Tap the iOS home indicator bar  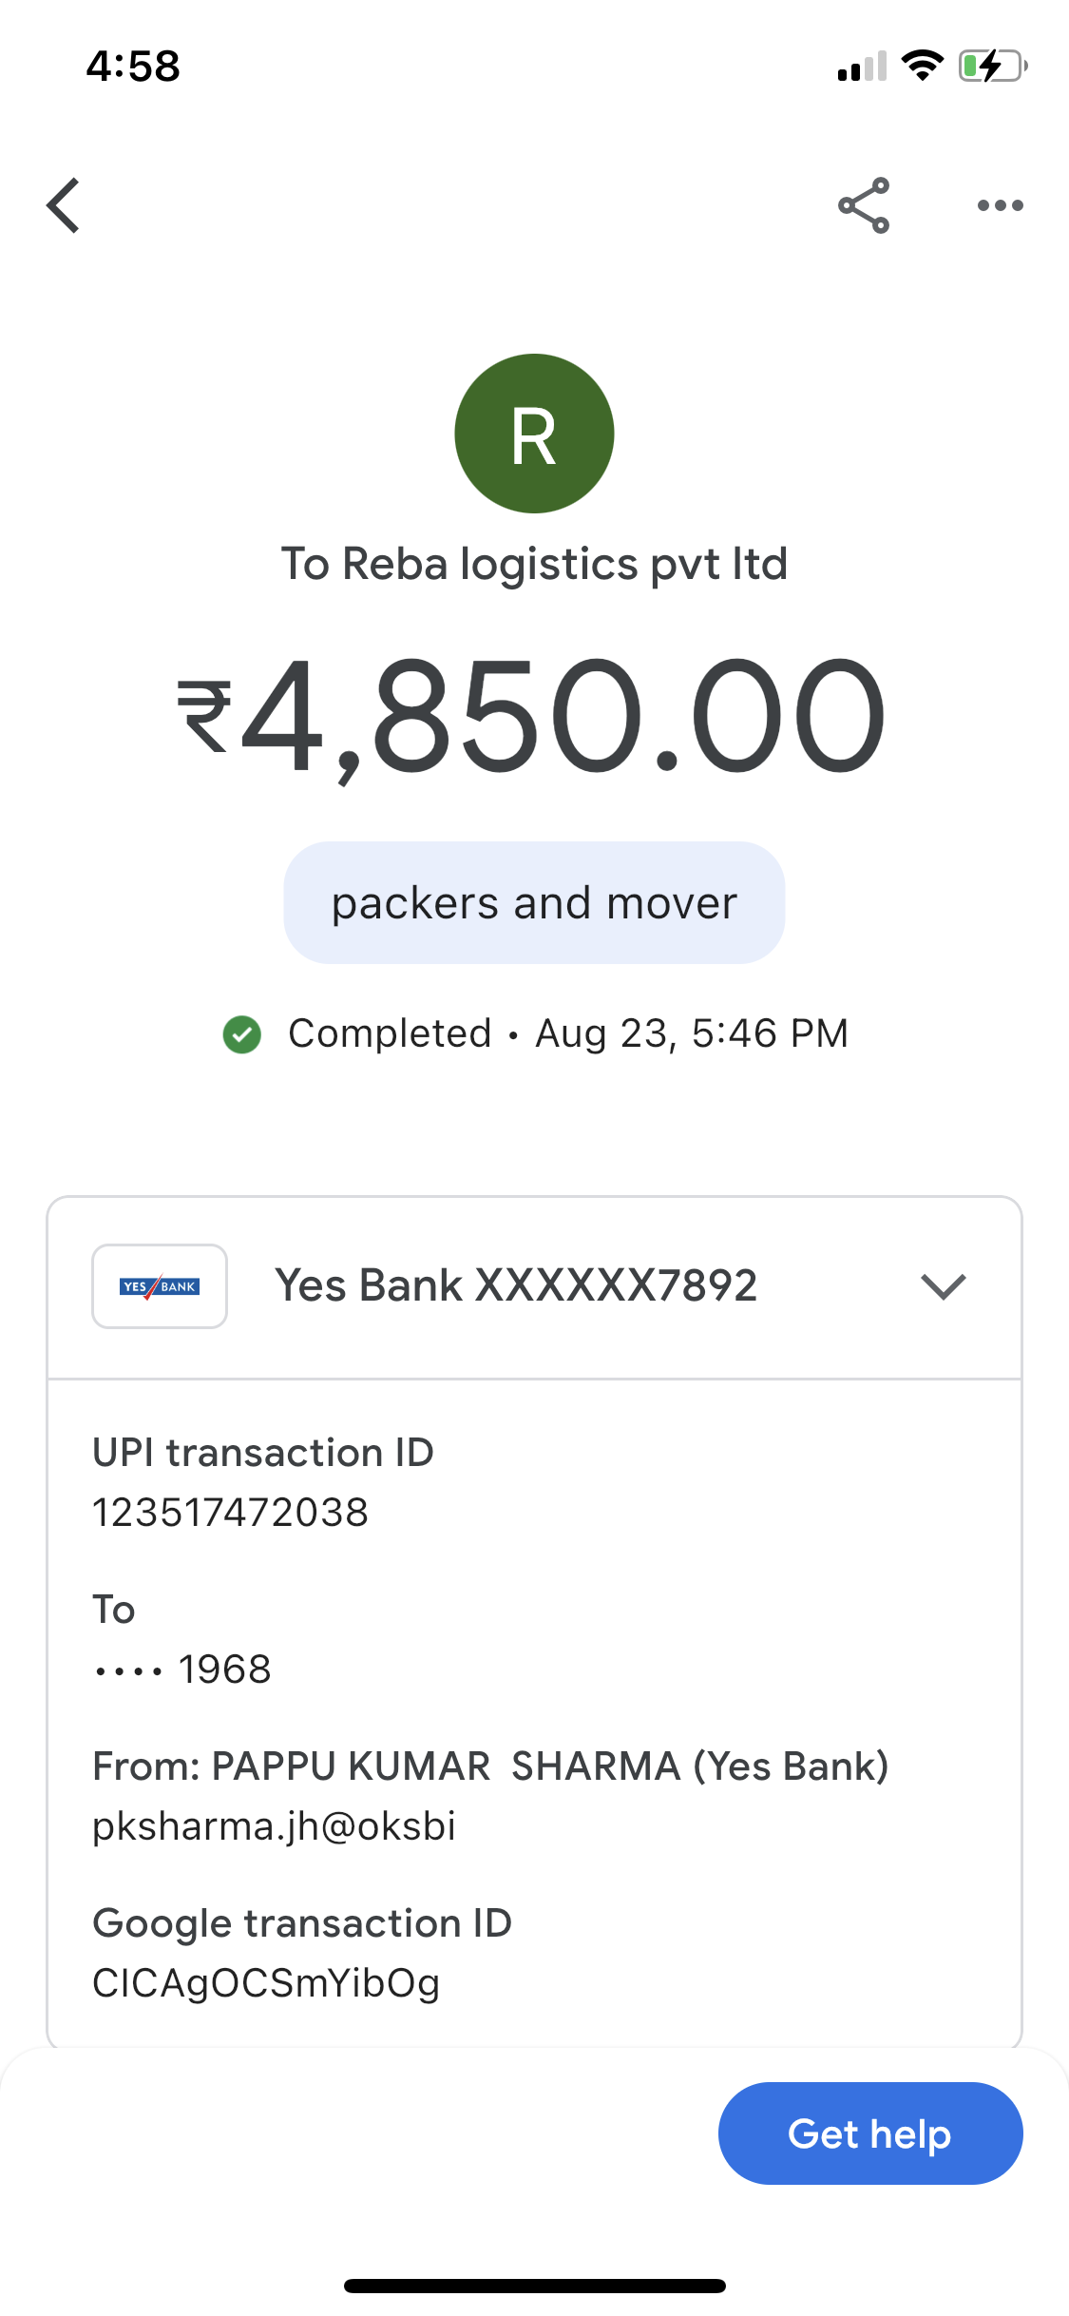535,2286
